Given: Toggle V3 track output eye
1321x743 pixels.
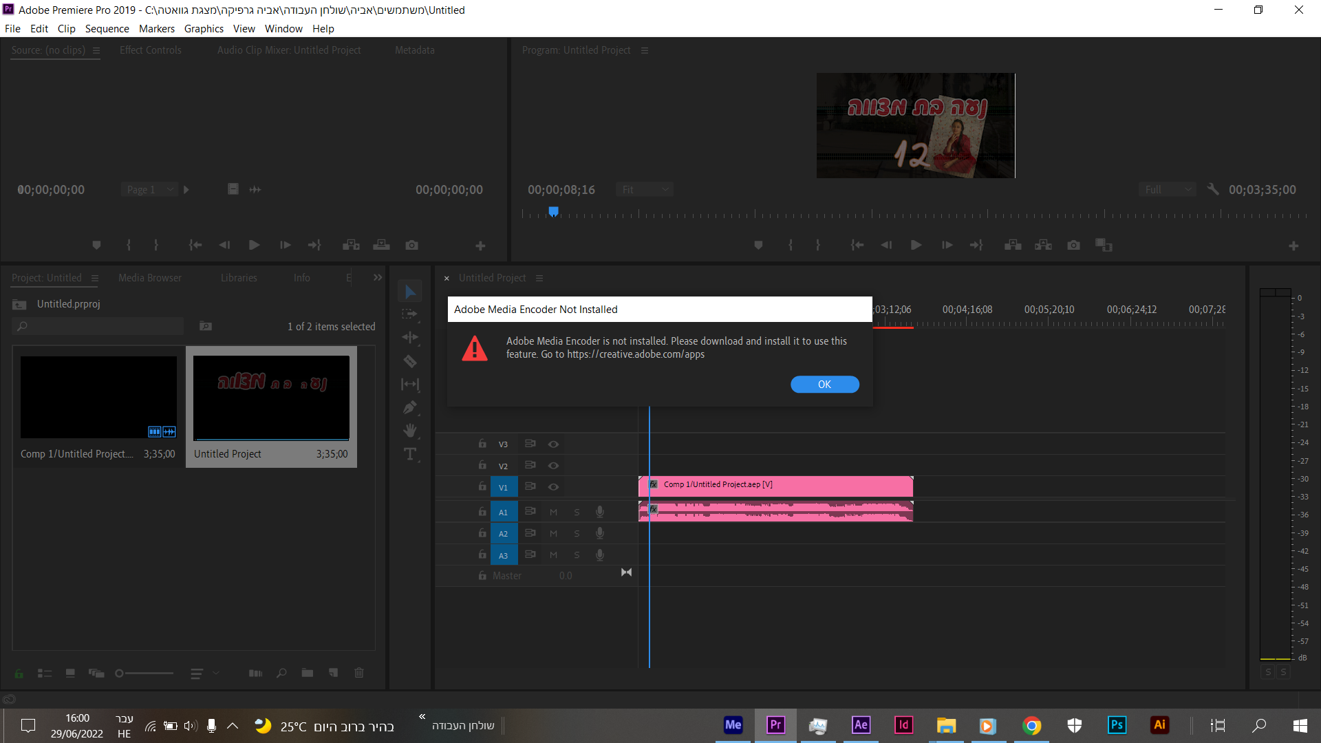Looking at the screenshot, I should pyautogui.click(x=553, y=444).
